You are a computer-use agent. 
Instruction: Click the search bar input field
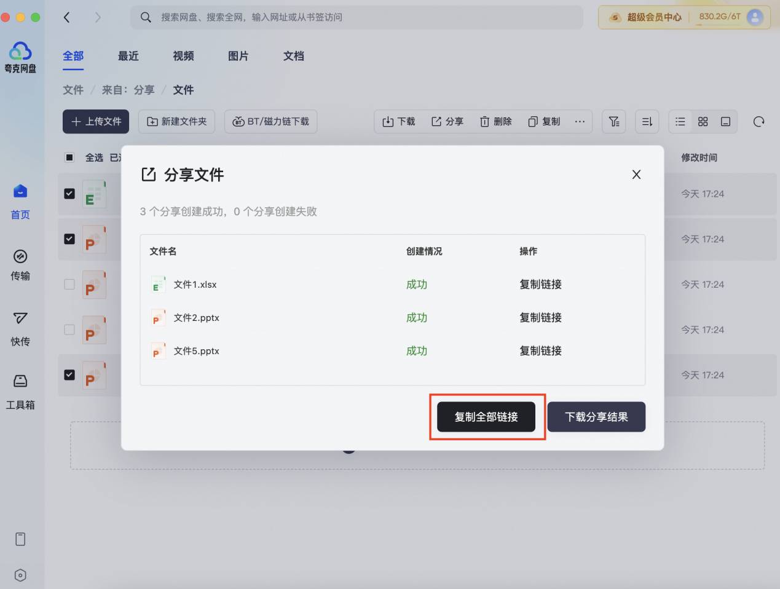pos(357,17)
